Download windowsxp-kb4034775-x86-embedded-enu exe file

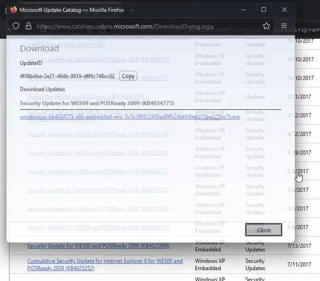[x=130, y=117]
